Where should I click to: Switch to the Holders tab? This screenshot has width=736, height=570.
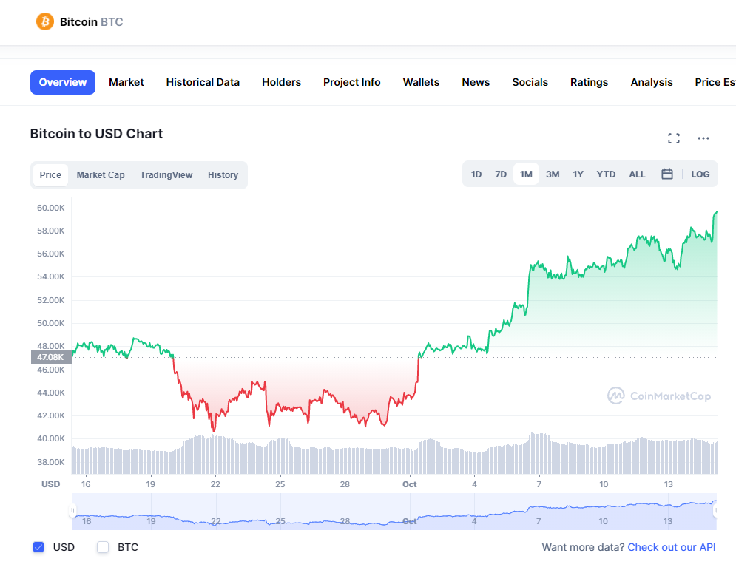click(281, 82)
